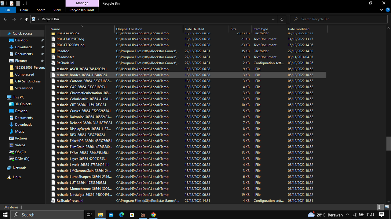
Task: Open Quick Access Toolbar customize dropdown
Action: click(x=24, y=3)
